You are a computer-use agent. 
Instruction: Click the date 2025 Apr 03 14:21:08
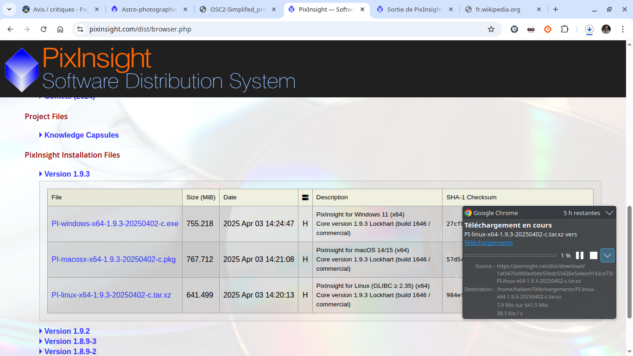click(x=259, y=259)
